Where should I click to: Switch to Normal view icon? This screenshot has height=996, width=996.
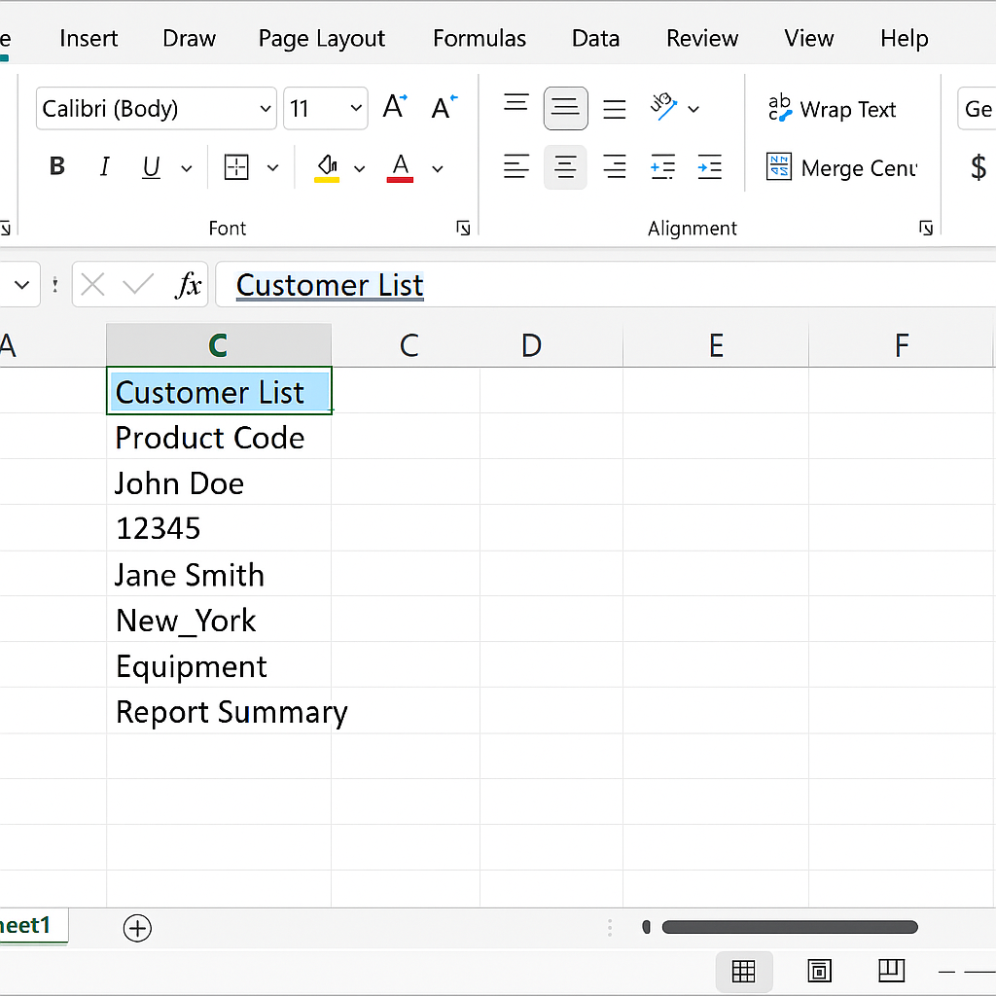coord(744,972)
